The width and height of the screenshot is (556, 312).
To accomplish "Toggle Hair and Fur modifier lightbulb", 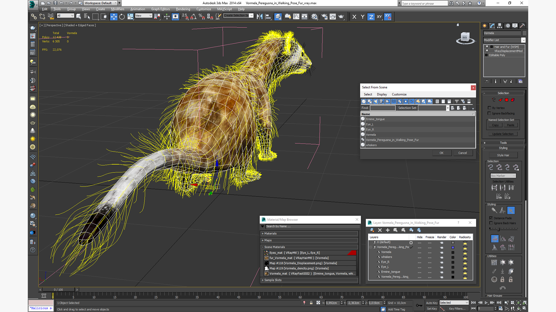I will (487, 47).
